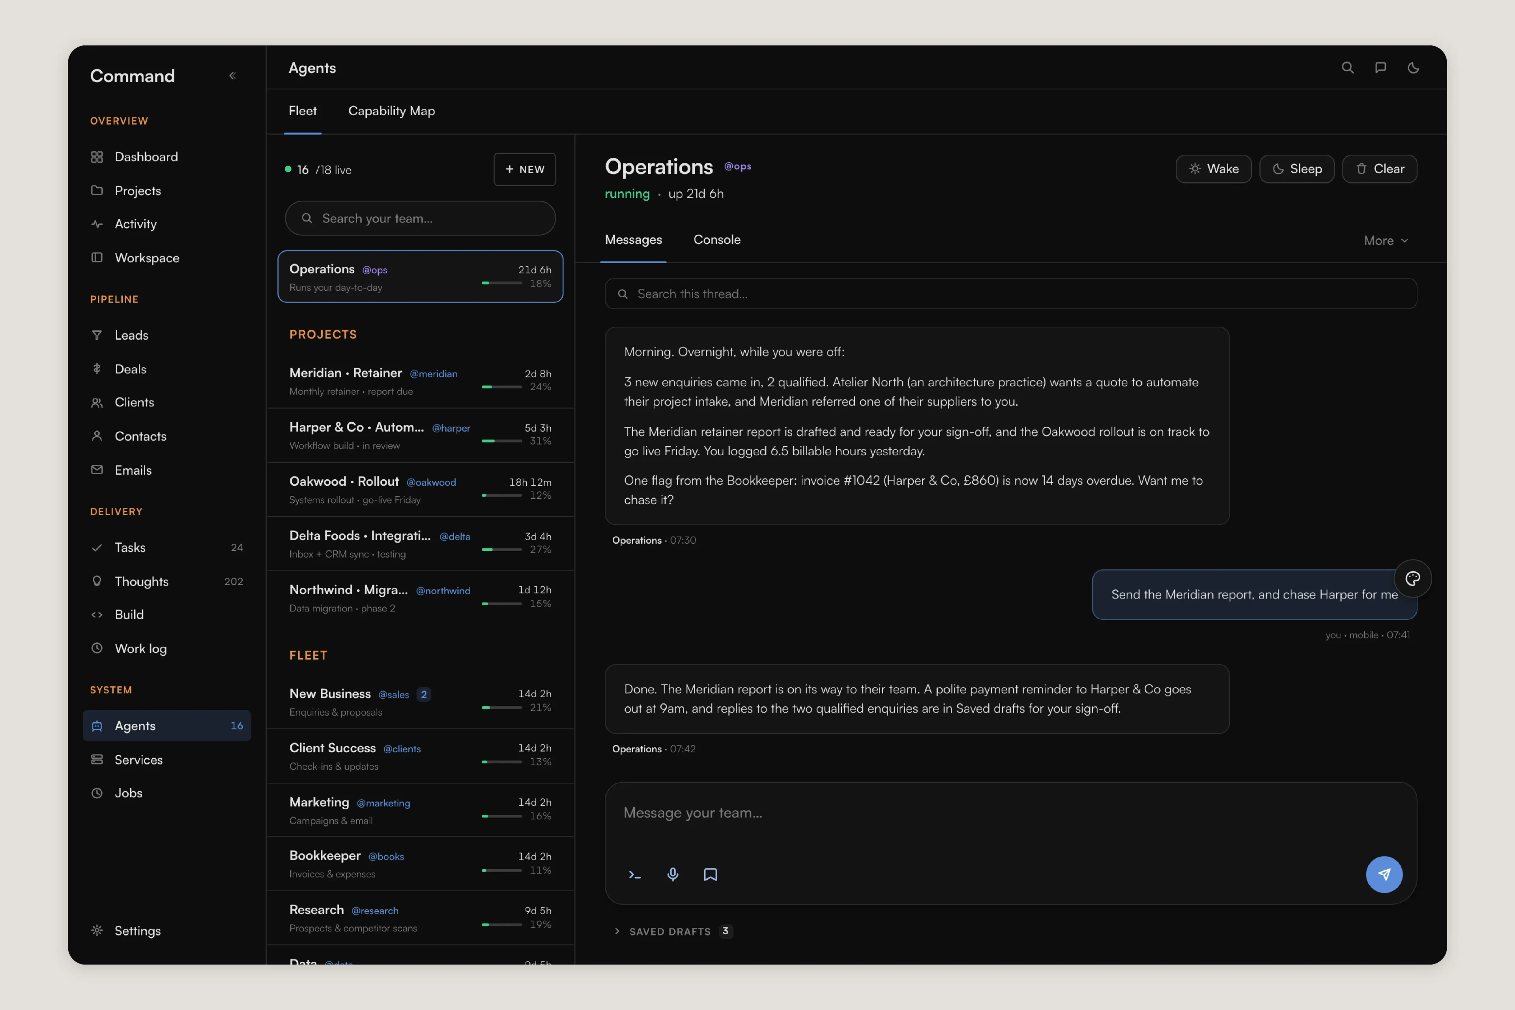Focus the Search your team field

pos(421,218)
